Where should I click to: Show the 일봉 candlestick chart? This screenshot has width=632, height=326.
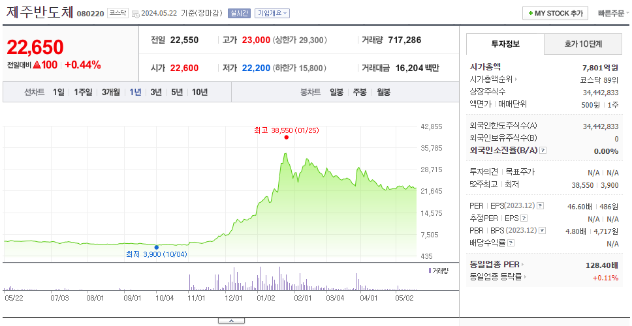tap(336, 92)
